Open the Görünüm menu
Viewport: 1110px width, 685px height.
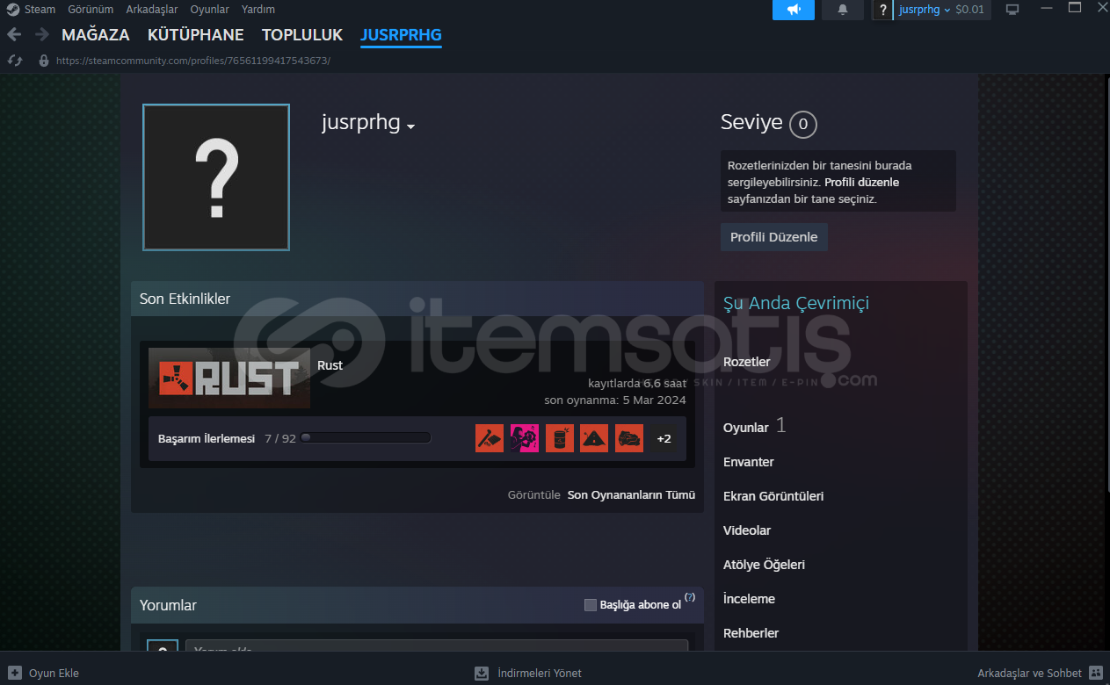pos(91,10)
